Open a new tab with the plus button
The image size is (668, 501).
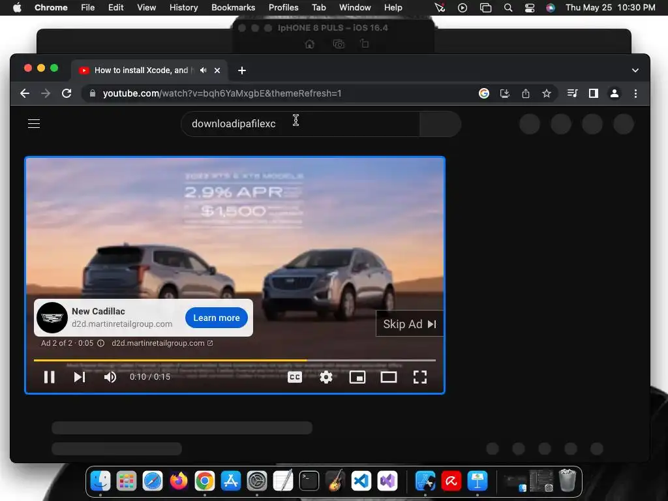point(242,70)
